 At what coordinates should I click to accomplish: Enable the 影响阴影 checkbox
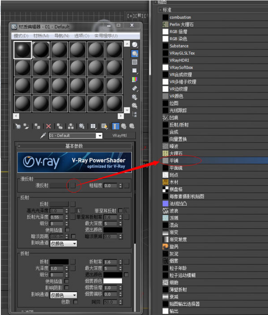tap(66, 287)
